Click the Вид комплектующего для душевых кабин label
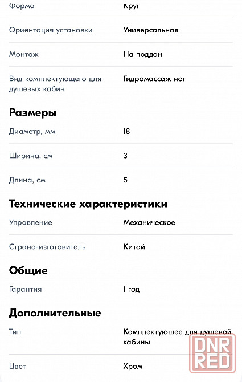 point(55,84)
